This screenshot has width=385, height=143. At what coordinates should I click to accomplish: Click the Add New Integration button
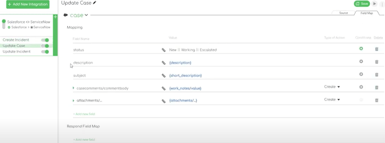pos(28,5)
